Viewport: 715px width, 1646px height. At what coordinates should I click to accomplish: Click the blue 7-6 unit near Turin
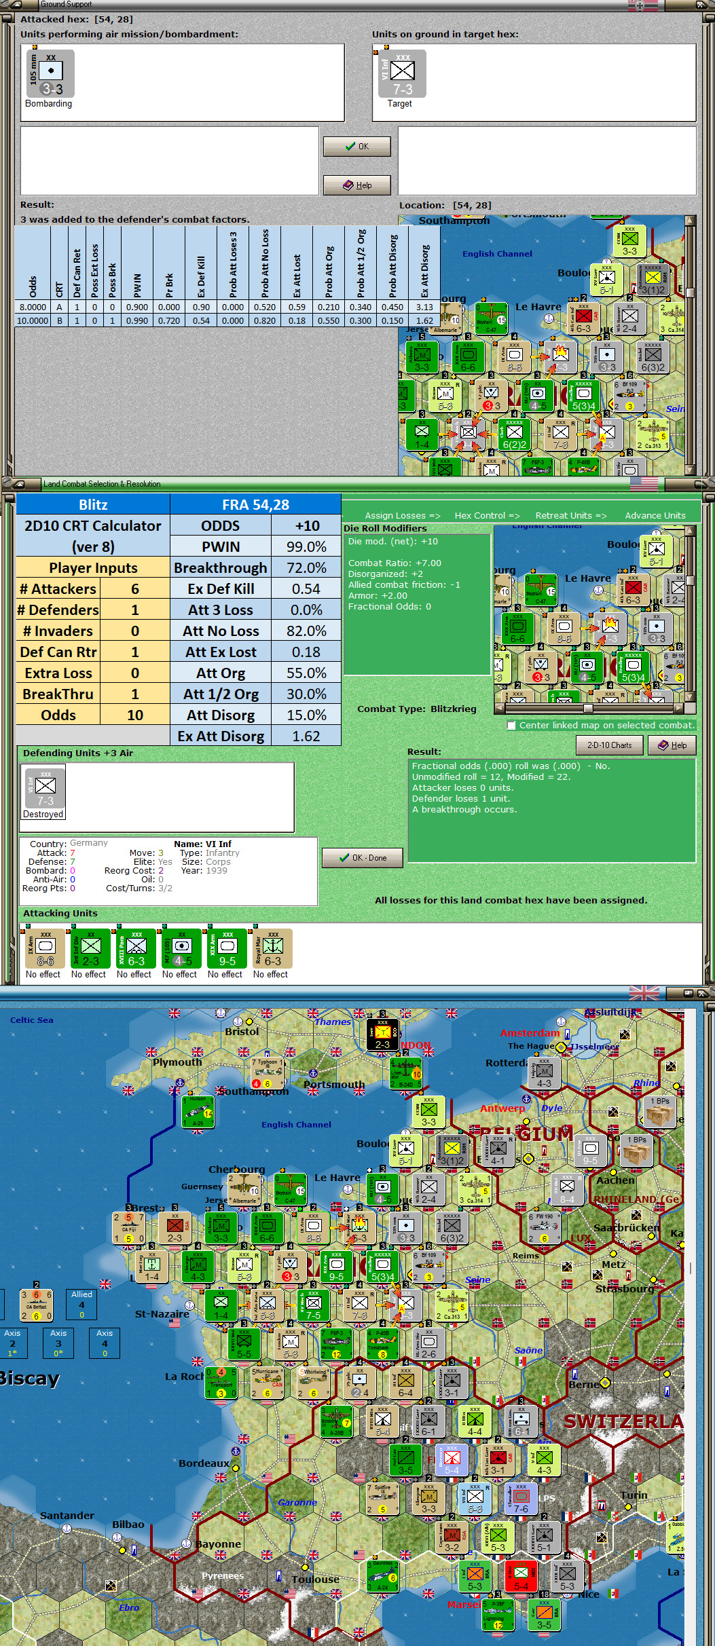click(x=521, y=1499)
